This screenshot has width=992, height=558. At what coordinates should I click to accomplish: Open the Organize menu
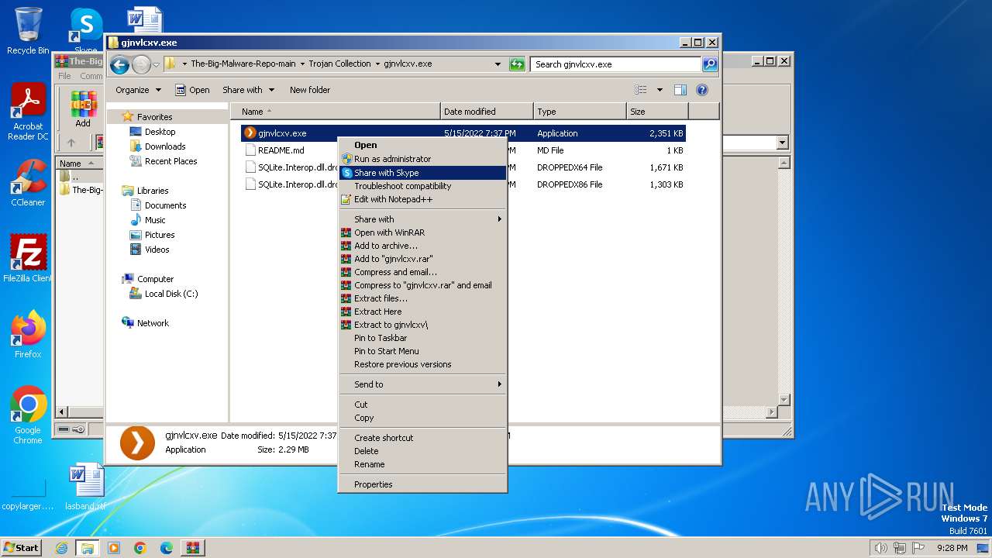tap(138, 90)
